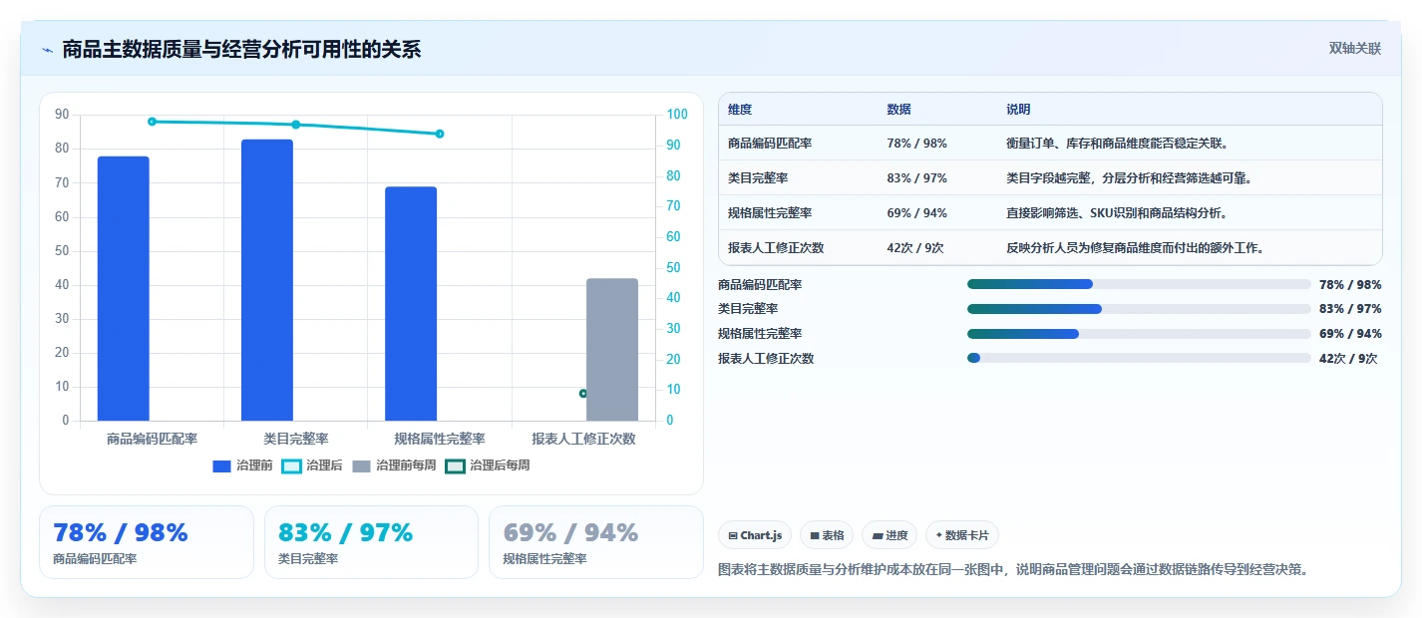Click the blue bar for 规格属性完整率
The height and width of the screenshot is (618, 1422).
(411, 304)
